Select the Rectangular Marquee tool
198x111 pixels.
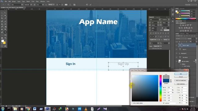[x=2, y=13]
